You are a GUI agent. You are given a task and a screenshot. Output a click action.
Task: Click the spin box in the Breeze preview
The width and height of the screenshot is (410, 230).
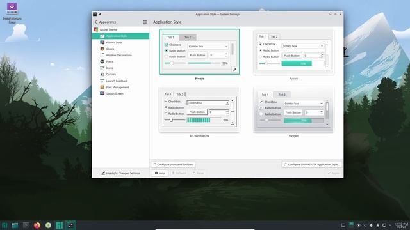point(218,56)
